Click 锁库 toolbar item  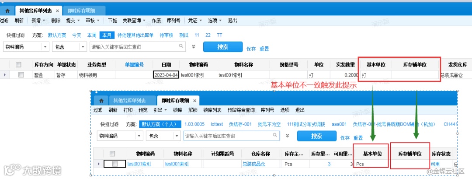[x=177, y=110]
